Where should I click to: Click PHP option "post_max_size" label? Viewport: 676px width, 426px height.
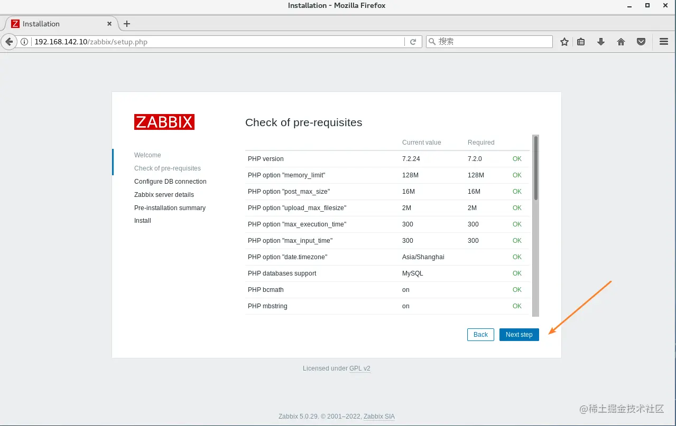click(x=289, y=192)
